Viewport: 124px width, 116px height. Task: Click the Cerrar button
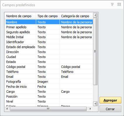pos(110,109)
